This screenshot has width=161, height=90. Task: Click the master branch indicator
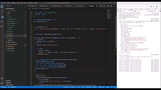pos(4,87)
